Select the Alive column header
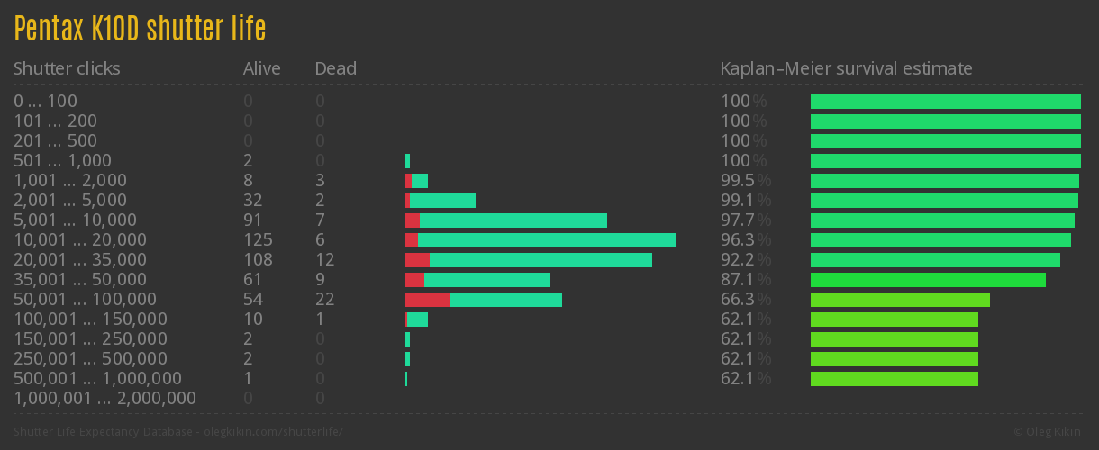1099x450 pixels. (261, 68)
